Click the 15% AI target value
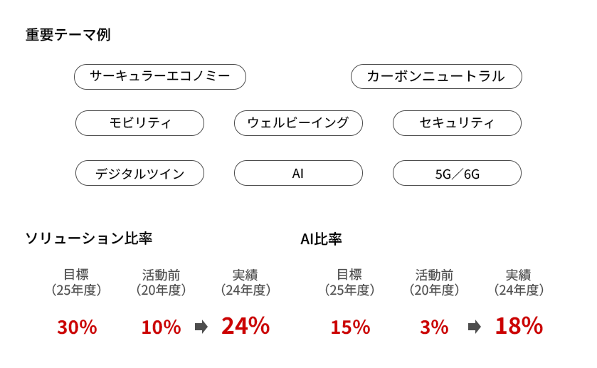This screenshot has width=597, height=368. click(350, 327)
